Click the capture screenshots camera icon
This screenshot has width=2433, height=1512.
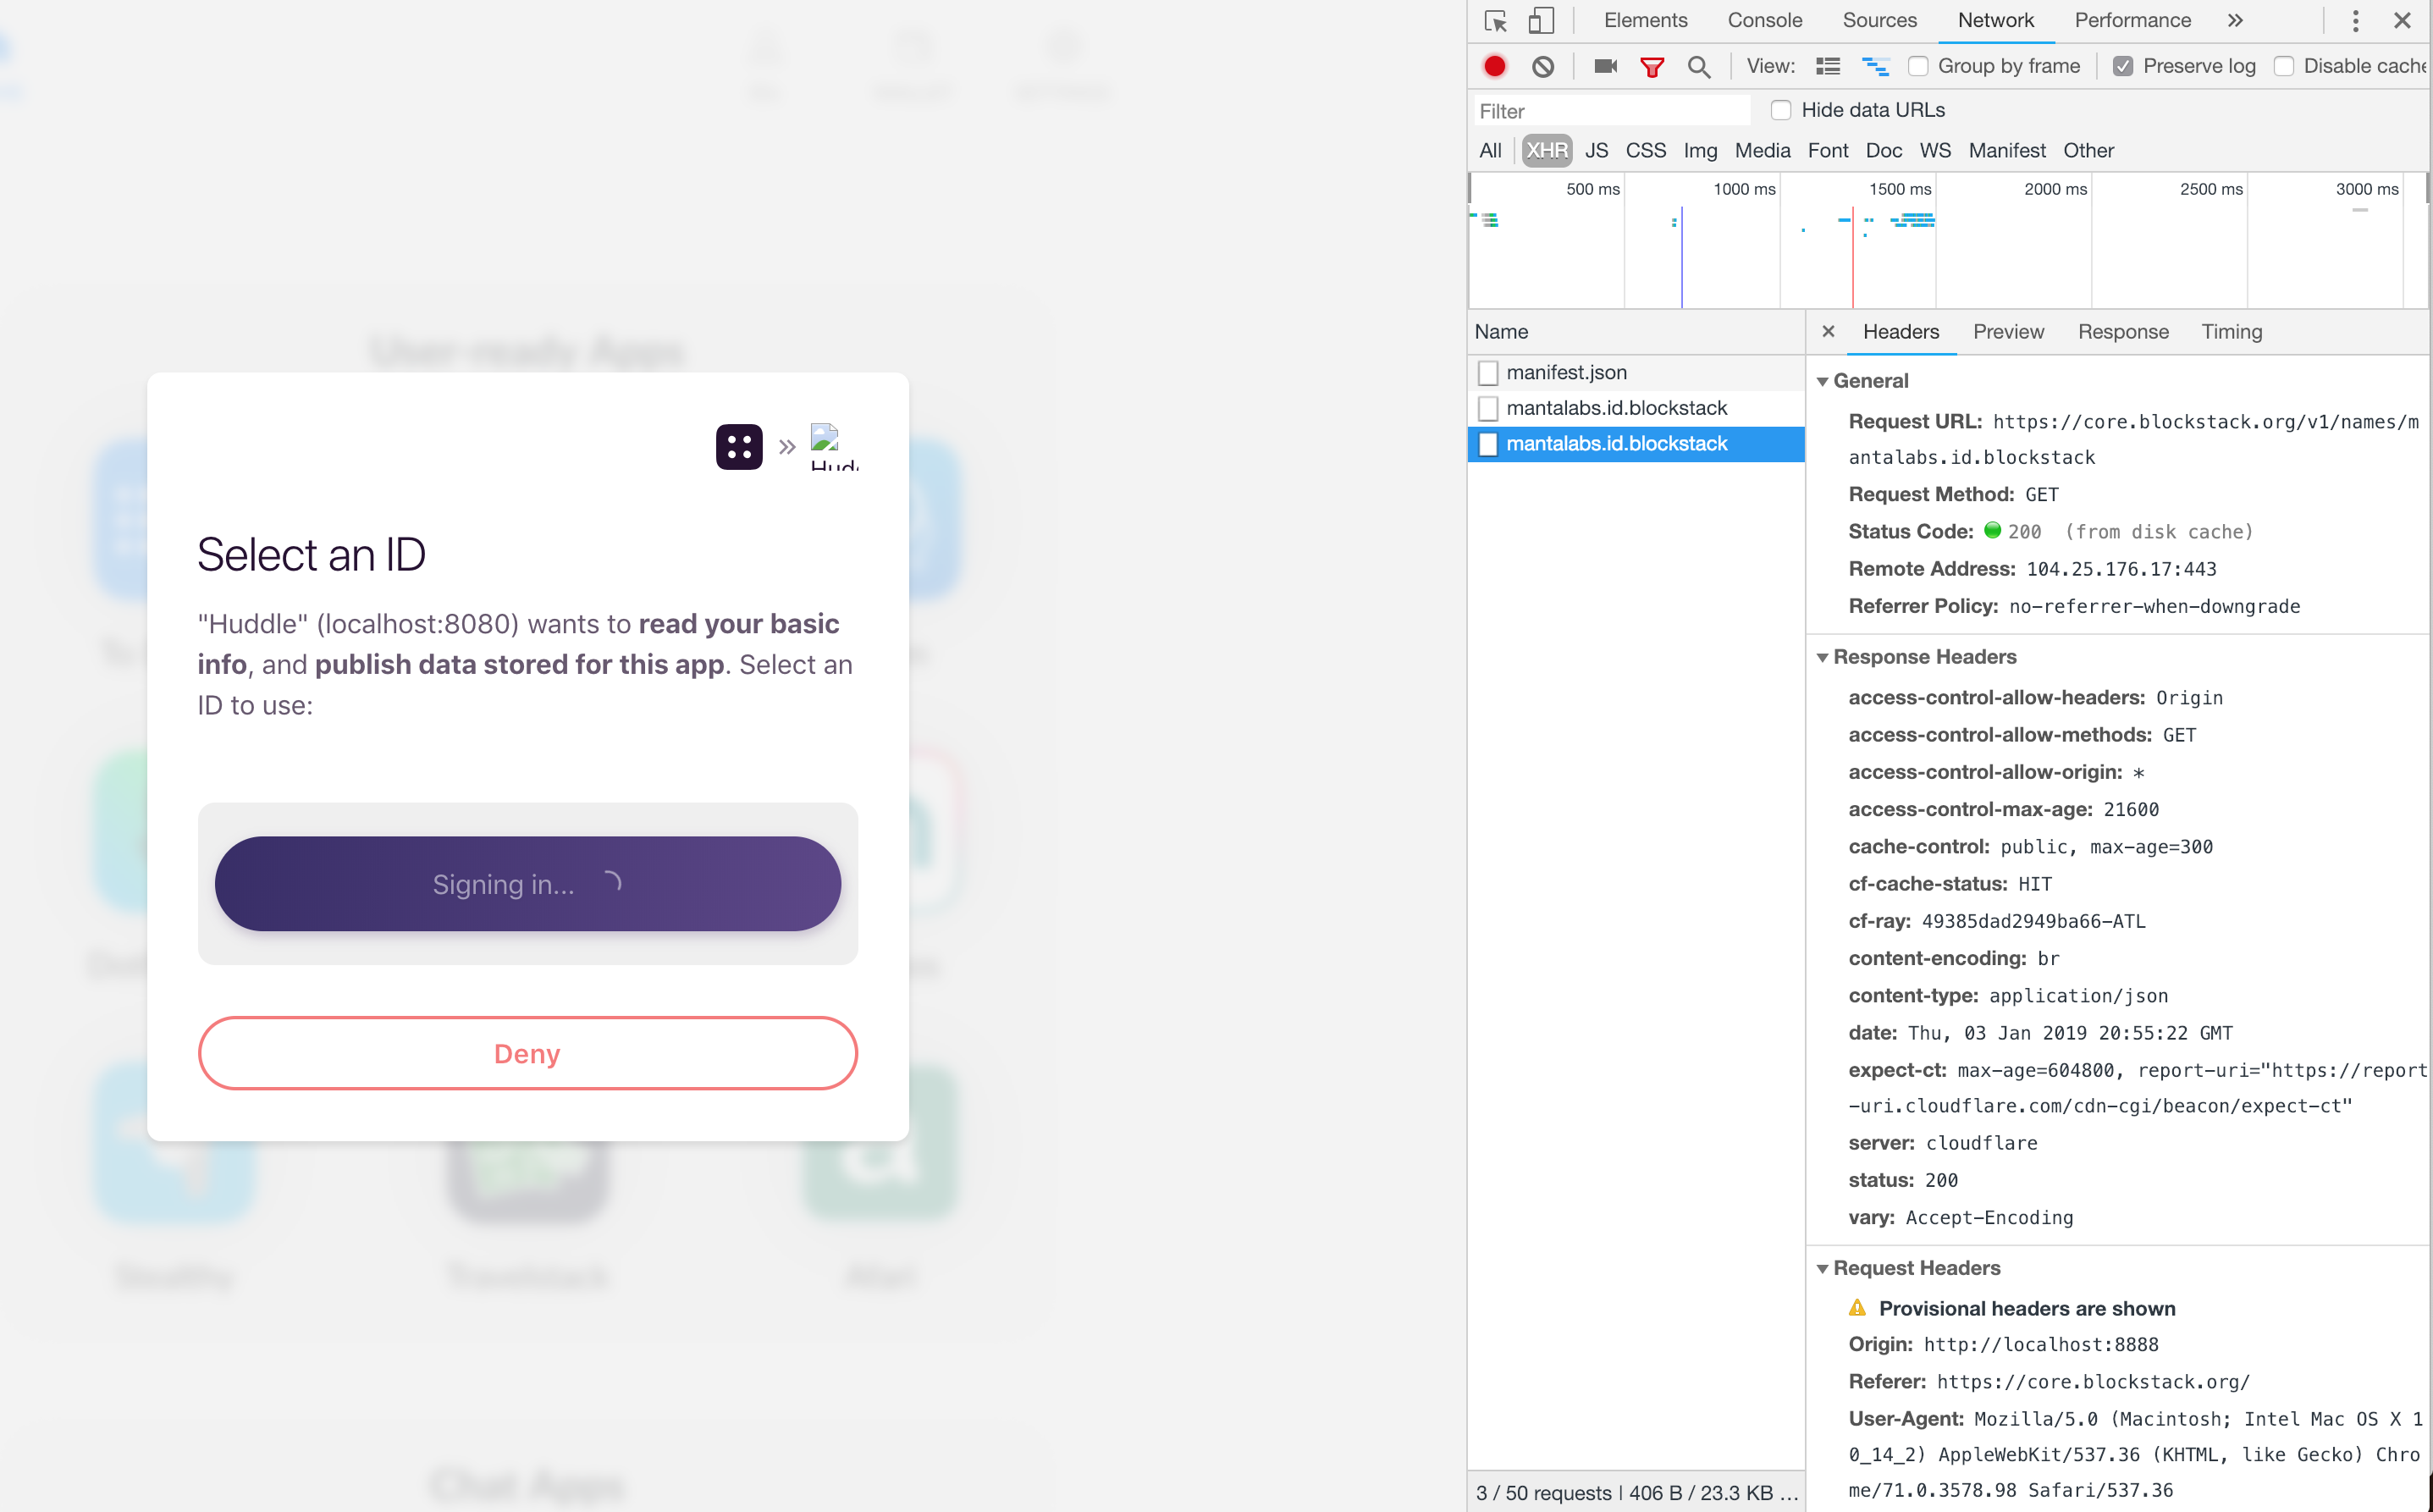point(1605,66)
